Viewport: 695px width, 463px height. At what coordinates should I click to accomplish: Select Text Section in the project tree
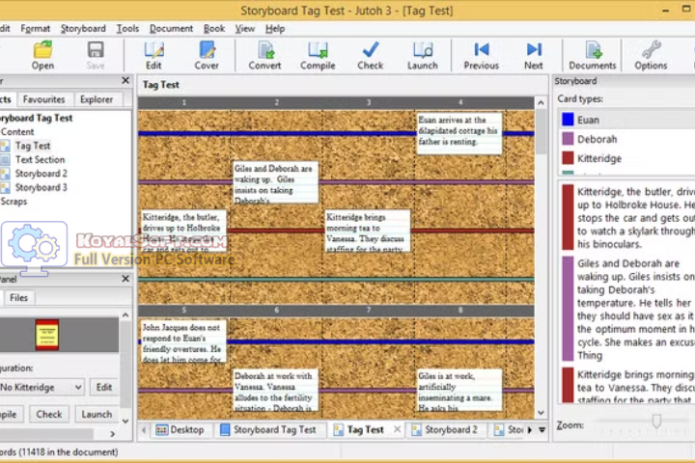tap(40, 160)
